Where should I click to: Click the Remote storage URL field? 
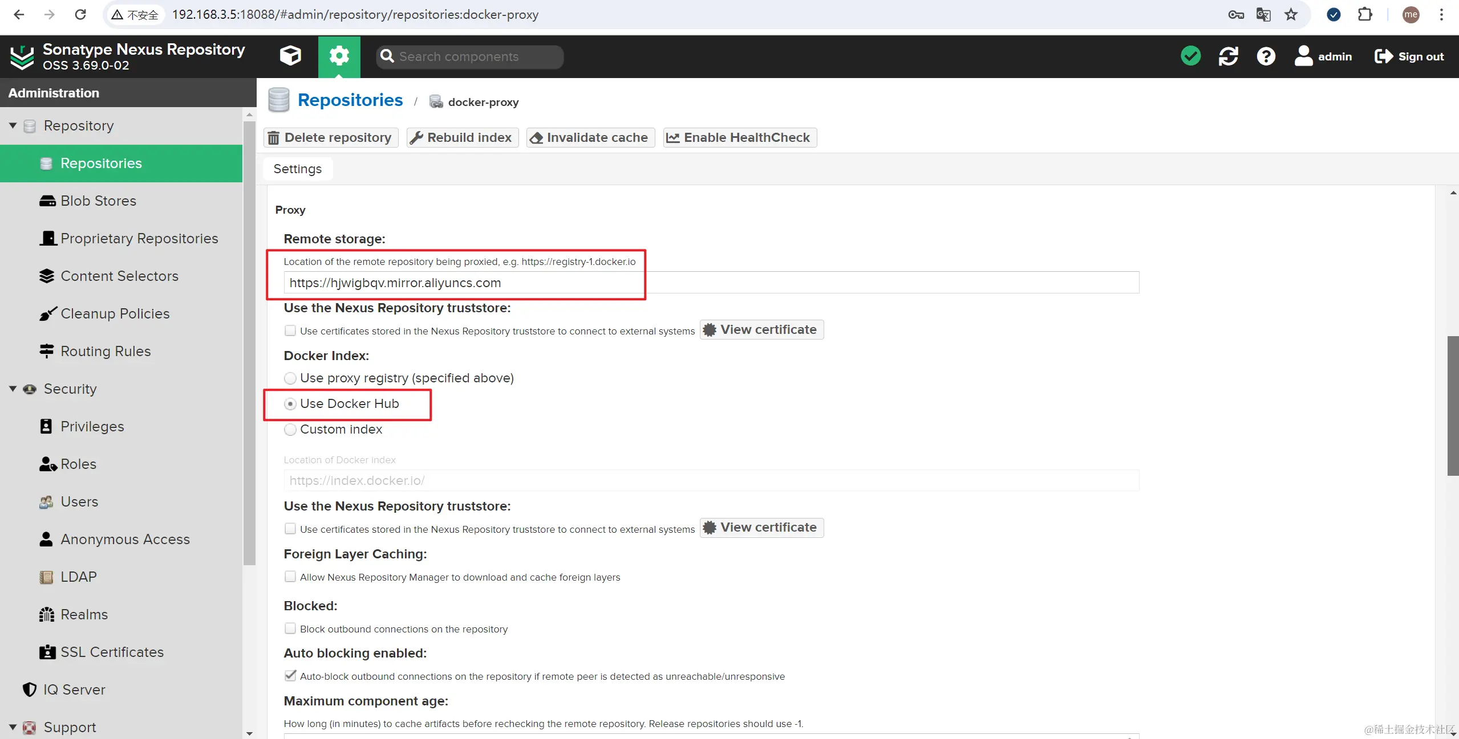point(711,283)
